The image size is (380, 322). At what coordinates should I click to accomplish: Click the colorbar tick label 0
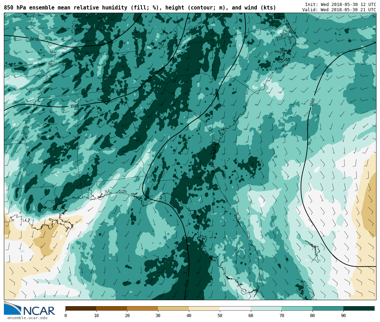pyautogui.click(x=65, y=315)
